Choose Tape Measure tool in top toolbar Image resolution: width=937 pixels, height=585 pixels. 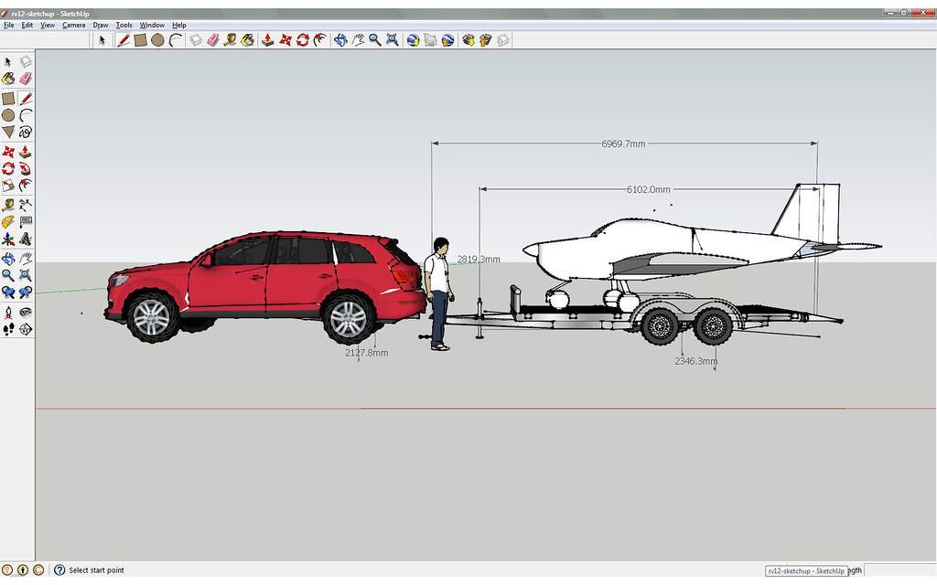tap(230, 40)
